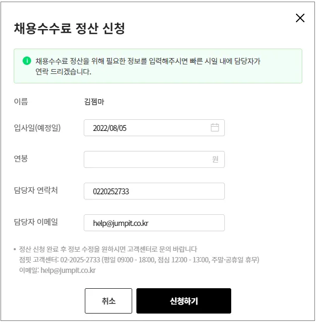
Task: Click the 담당자 연락처 phone field
Action: tap(154, 191)
